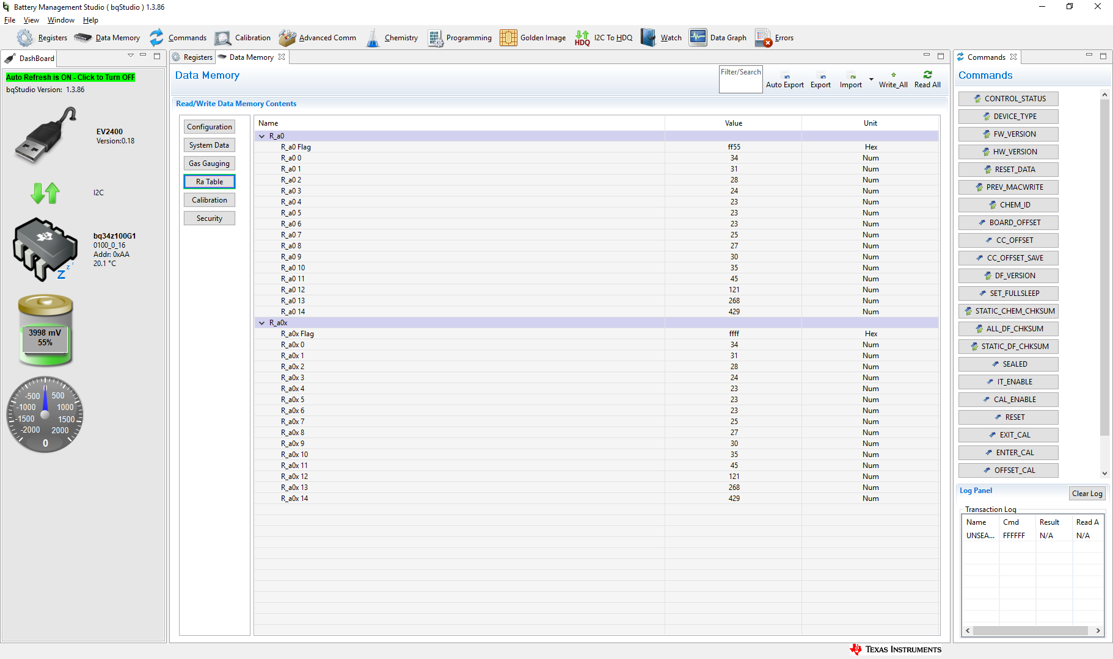This screenshot has height=659, width=1113.
Task: Clear the transaction log
Action: (1087, 494)
